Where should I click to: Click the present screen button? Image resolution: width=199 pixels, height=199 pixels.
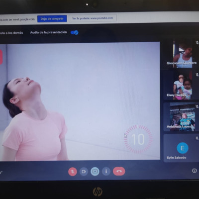coord(95,171)
